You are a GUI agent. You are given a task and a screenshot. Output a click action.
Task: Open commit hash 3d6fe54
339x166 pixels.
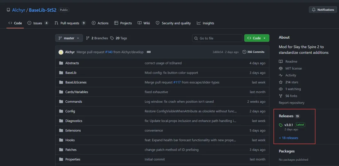click(218, 52)
